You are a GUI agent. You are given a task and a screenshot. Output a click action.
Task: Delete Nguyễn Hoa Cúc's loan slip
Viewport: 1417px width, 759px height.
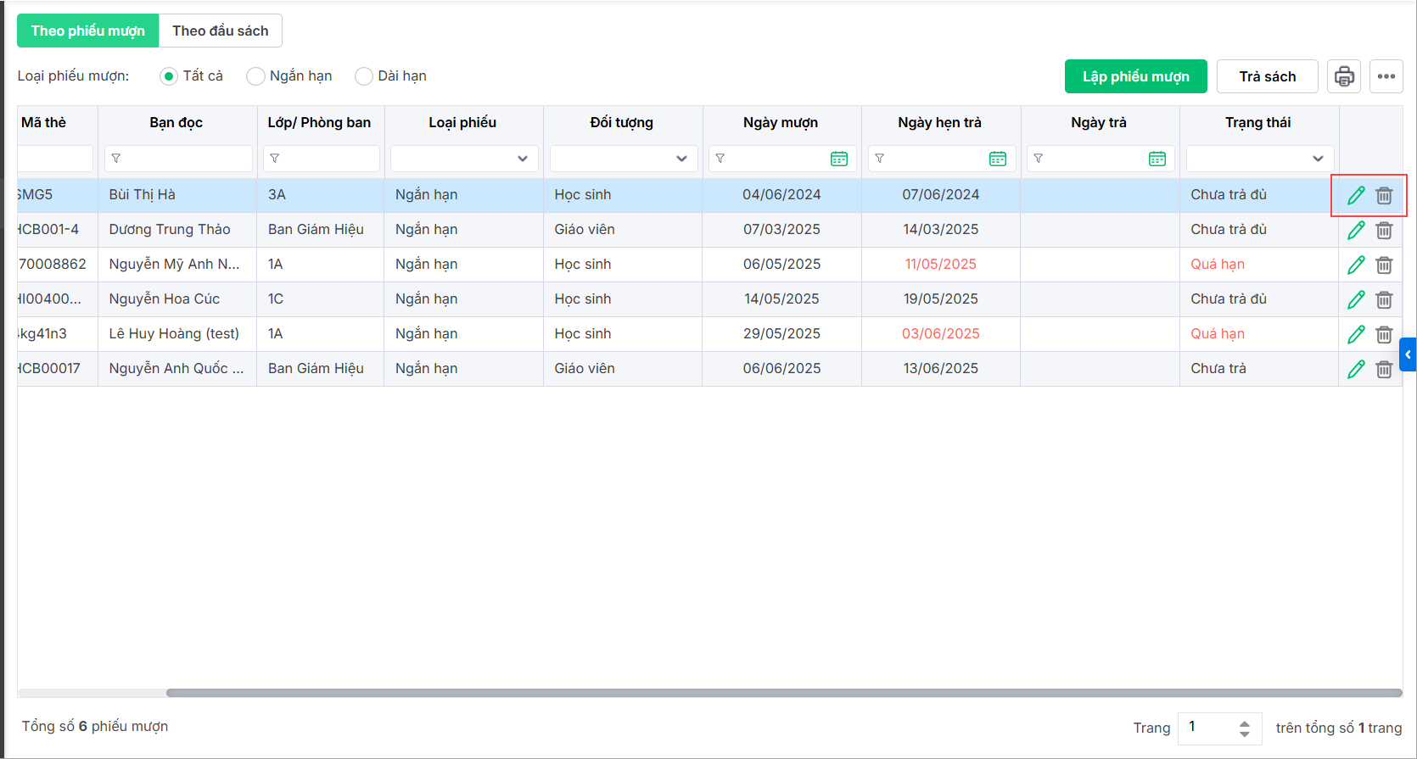pos(1384,299)
